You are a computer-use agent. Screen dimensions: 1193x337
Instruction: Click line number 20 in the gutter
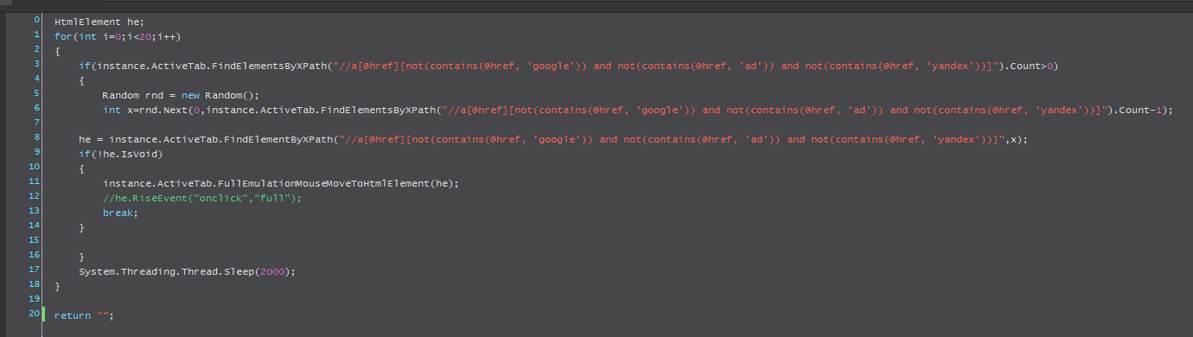[34, 313]
